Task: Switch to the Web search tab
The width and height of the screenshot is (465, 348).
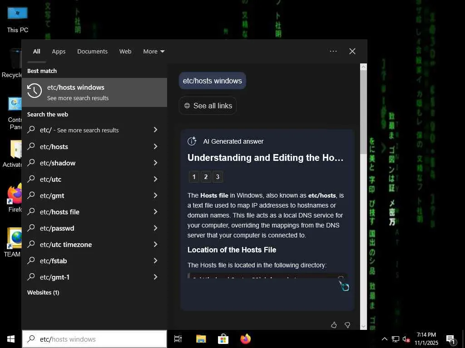Action: [x=125, y=52]
